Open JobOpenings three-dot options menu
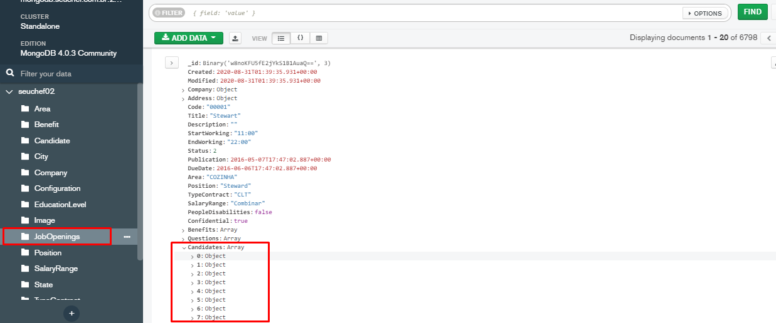776x323 pixels. pos(127,237)
